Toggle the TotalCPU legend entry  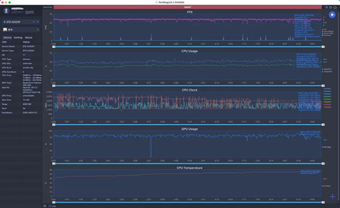(327, 71)
